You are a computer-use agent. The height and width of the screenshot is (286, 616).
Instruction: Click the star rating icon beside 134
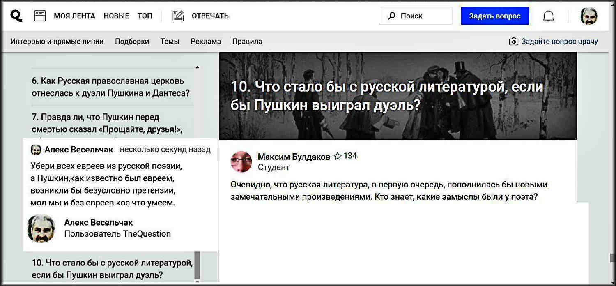coord(338,156)
